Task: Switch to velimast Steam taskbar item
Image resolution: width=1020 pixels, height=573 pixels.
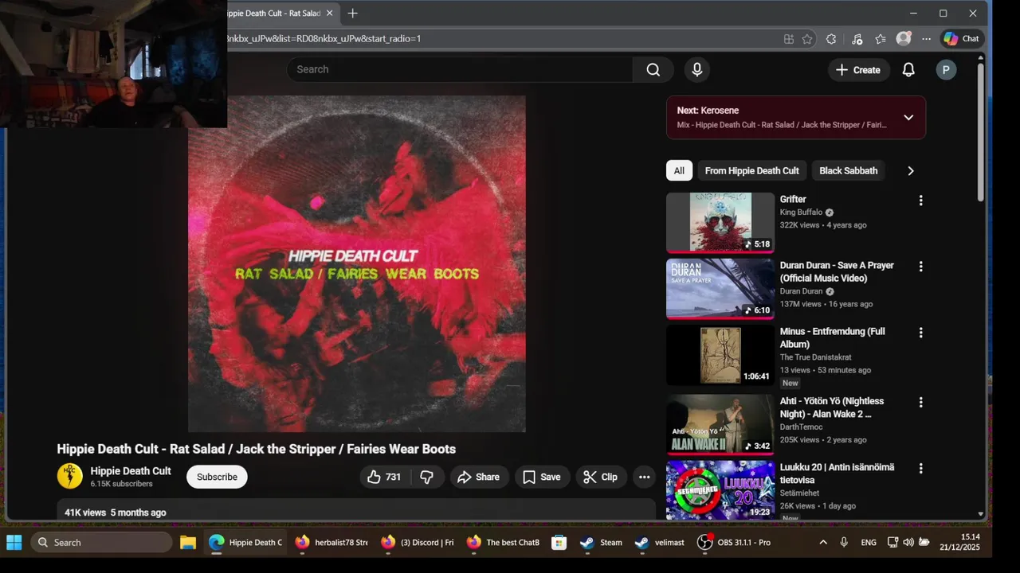Action: [660, 543]
